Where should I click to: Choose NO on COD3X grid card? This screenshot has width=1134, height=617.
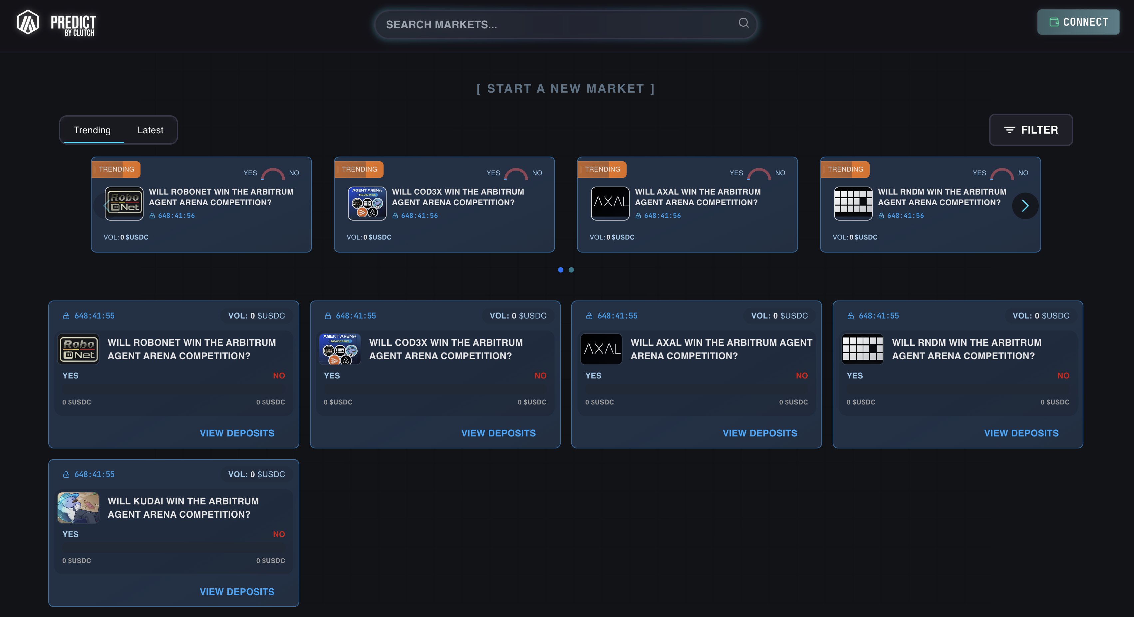[x=540, y=376]
